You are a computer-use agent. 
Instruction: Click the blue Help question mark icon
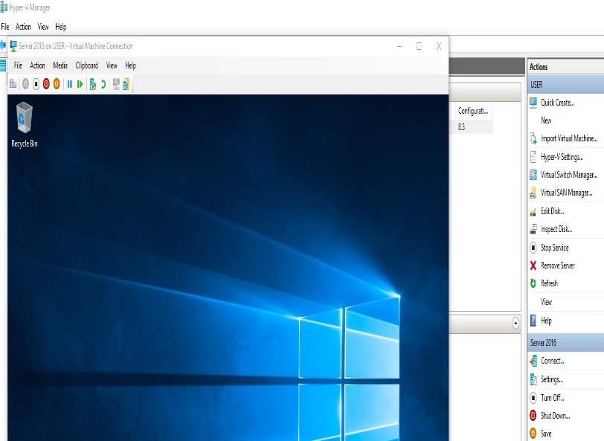point(533,321)
